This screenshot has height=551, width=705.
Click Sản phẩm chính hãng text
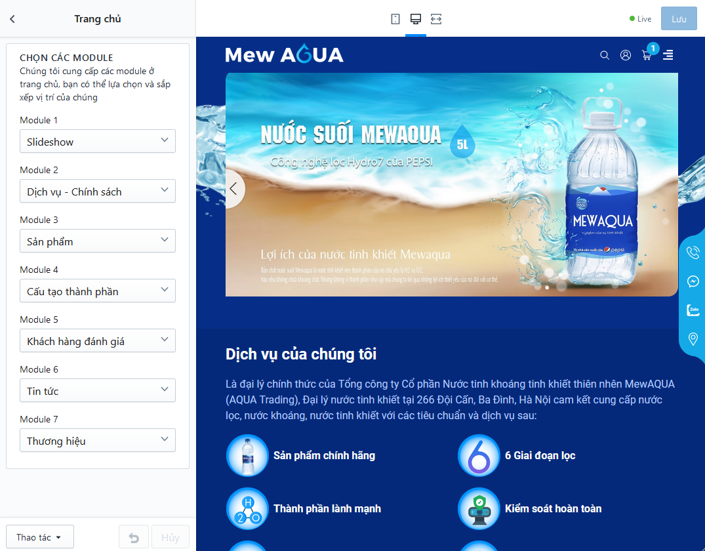(324, 456)
